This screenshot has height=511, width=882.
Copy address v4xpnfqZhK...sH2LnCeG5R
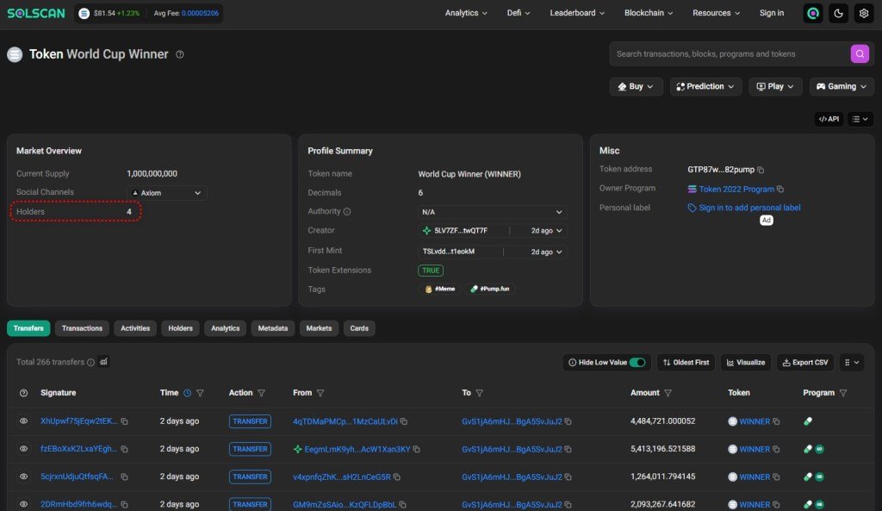[396, 477]
